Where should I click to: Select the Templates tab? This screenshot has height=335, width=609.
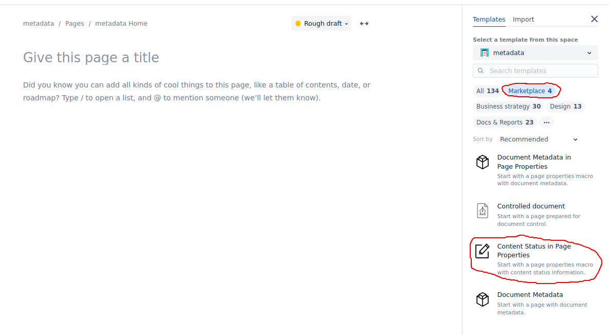point(489,19)
